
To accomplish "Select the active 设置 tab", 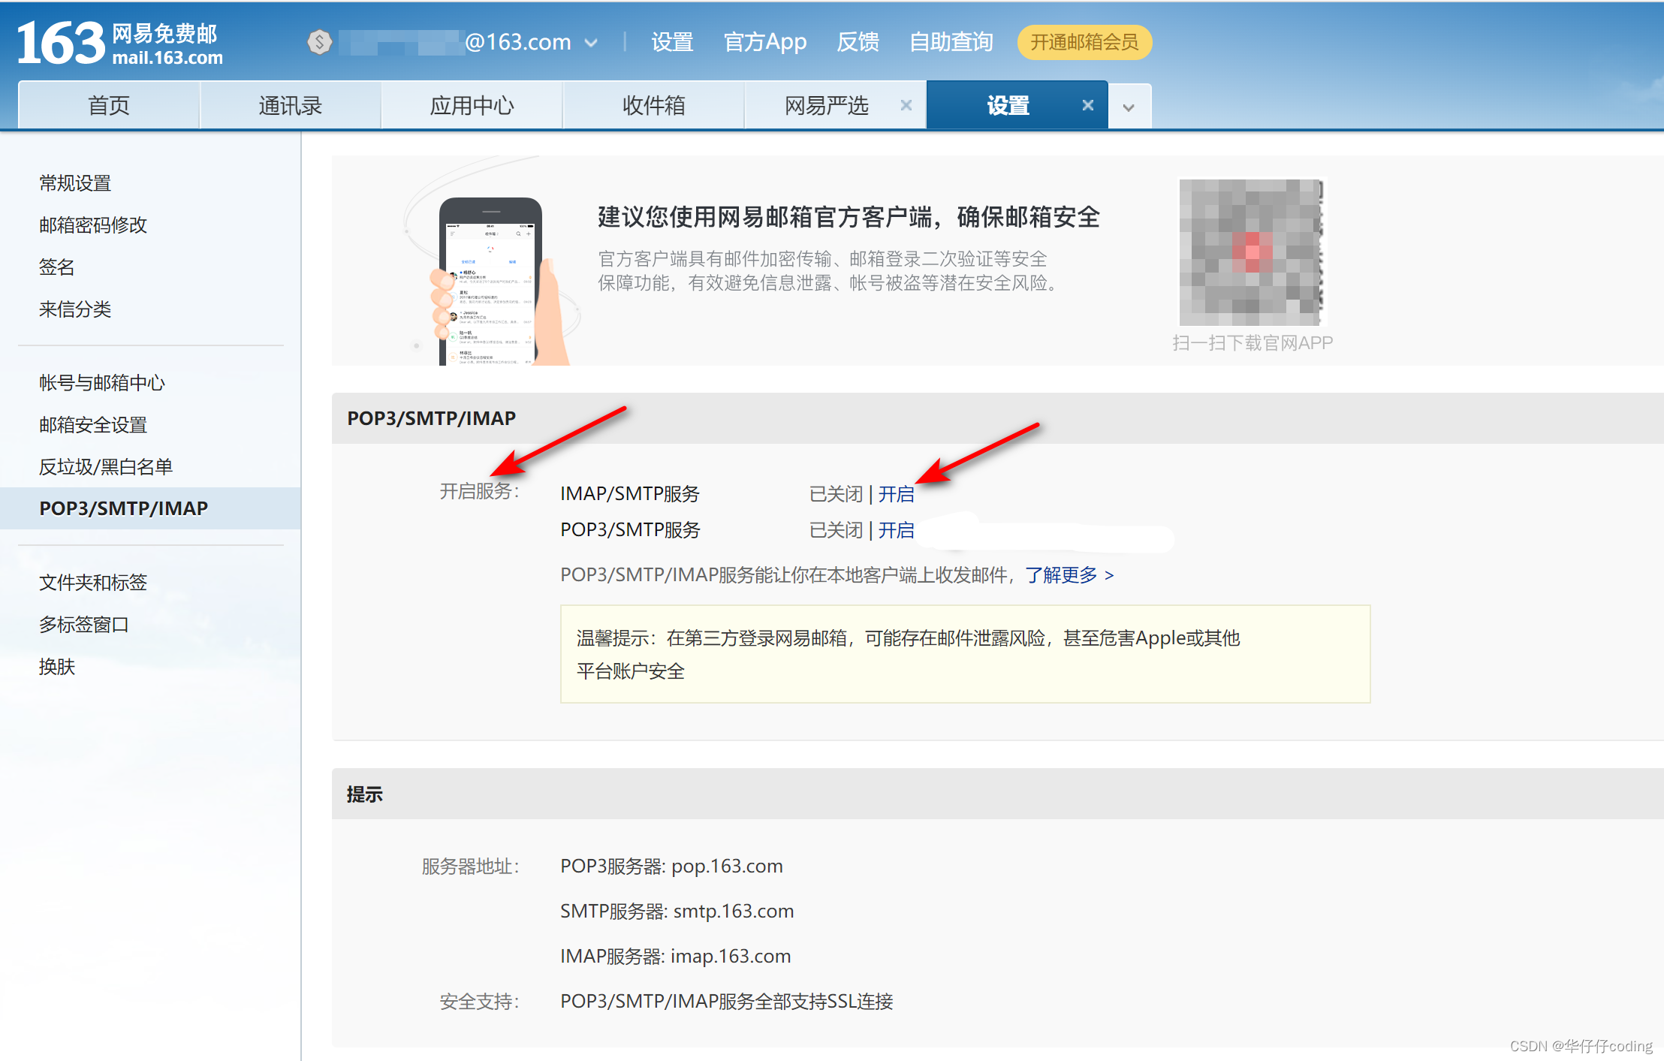I will pos(1008,105).
